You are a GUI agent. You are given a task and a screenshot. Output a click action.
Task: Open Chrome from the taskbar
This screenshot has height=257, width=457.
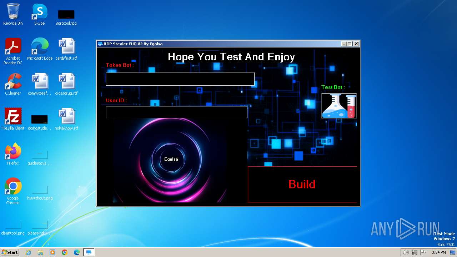click(x=65, y=252)
